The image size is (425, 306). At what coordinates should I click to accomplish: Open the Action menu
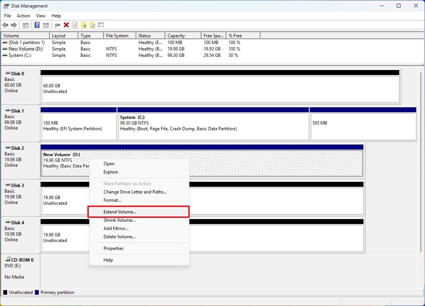tap(23, 16)
